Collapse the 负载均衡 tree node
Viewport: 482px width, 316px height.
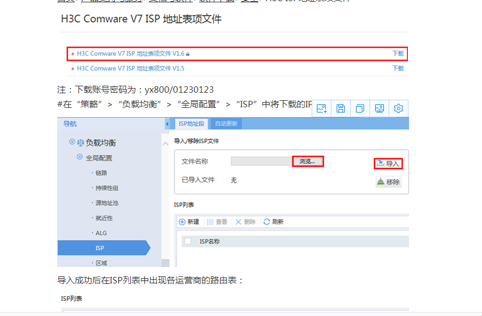[x=72, y=142]
